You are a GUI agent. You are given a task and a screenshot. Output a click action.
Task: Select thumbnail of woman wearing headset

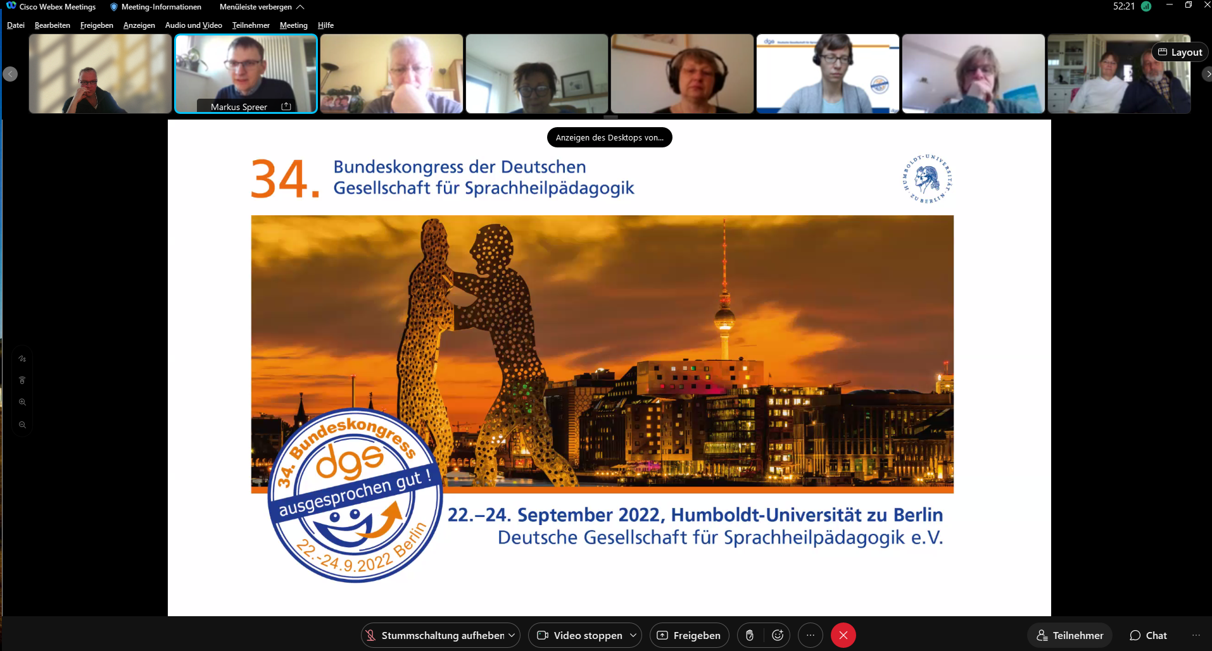click(x=682, y=73)
